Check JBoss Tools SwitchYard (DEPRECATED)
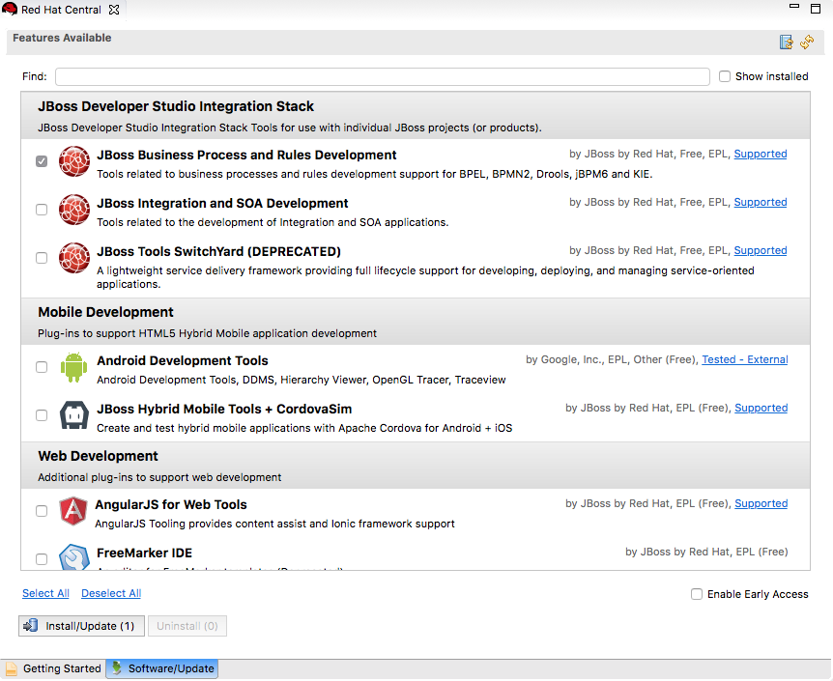This screenshot has width=833, height=681. pos(42,258)
